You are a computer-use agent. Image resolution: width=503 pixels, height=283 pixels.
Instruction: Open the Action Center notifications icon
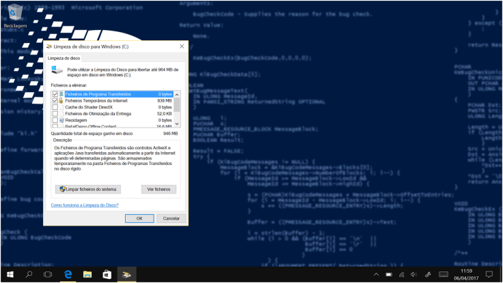489,274
